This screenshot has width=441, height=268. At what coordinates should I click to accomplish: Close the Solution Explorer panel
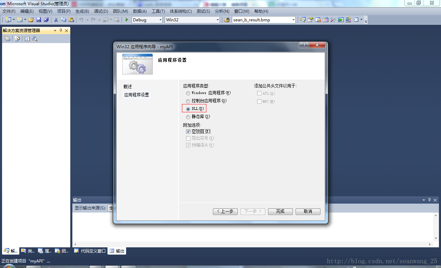coord(66,31)
